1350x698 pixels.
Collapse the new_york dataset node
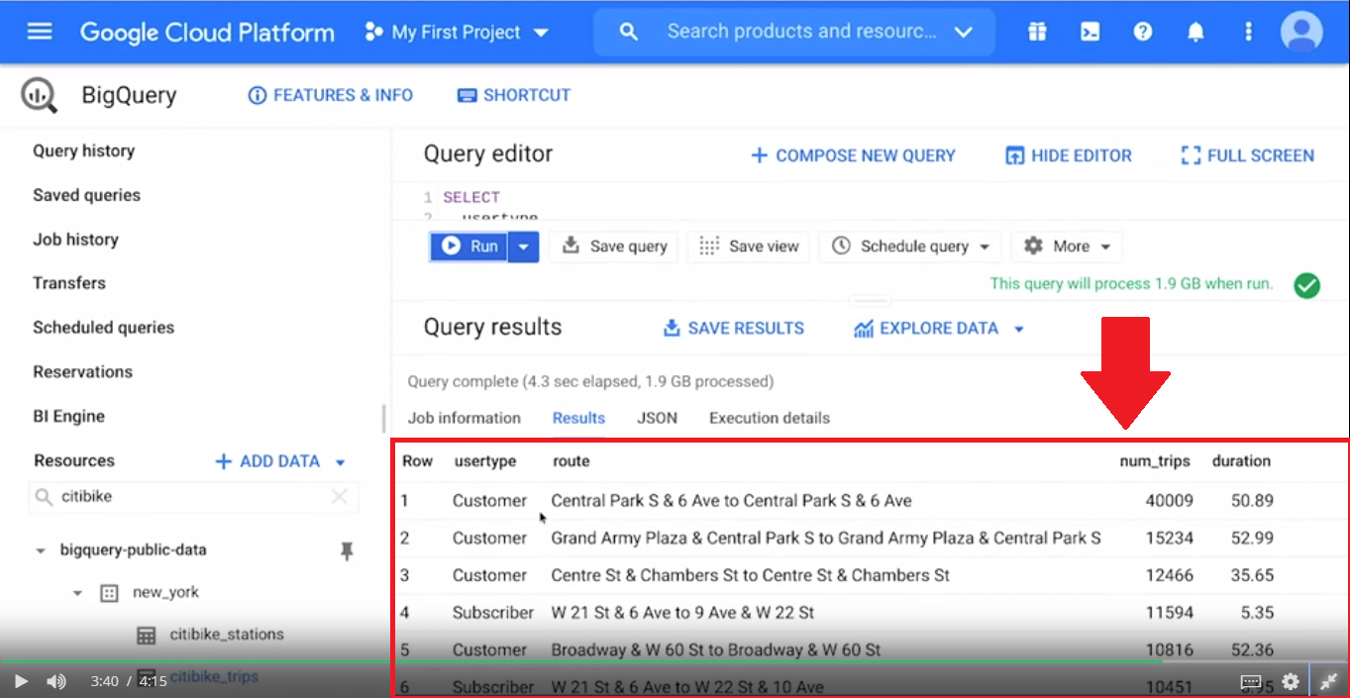tap(77, 593)
